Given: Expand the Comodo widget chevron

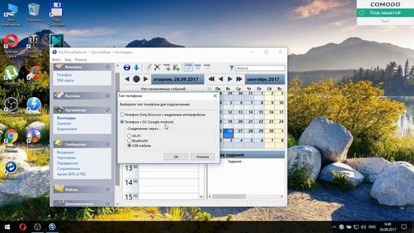Looking at the screenshot, I should point(386,21).
